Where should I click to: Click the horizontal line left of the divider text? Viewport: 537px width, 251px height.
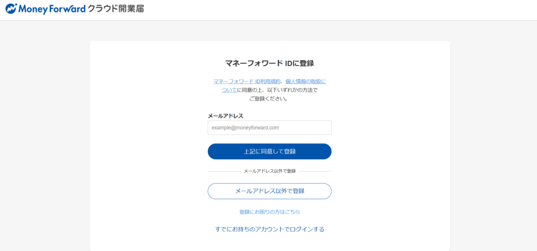point(223,171)
